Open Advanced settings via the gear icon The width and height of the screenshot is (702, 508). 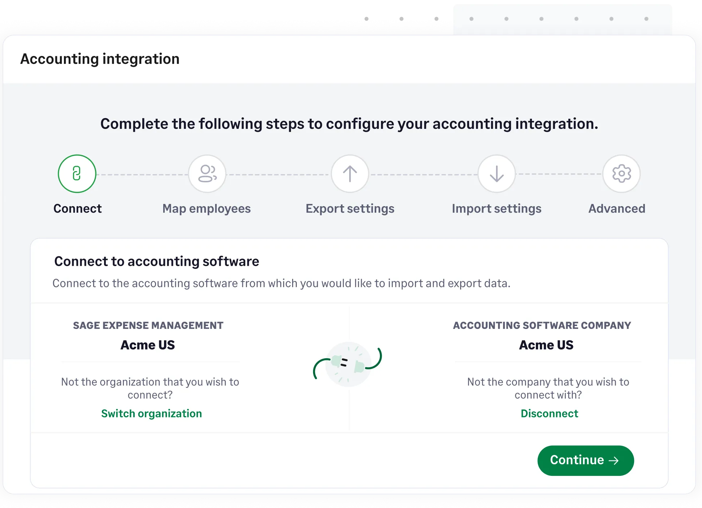coord(621,174)
